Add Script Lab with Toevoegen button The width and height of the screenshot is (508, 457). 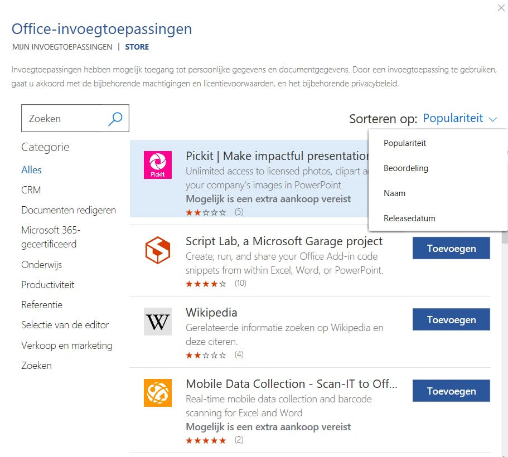pos(451,248)
